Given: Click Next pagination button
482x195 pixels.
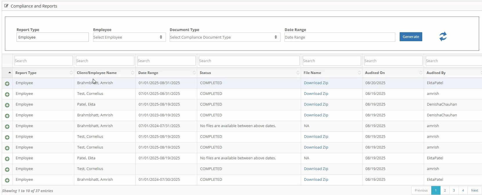Looking at the screenshot, I should (x=474, y=190).
